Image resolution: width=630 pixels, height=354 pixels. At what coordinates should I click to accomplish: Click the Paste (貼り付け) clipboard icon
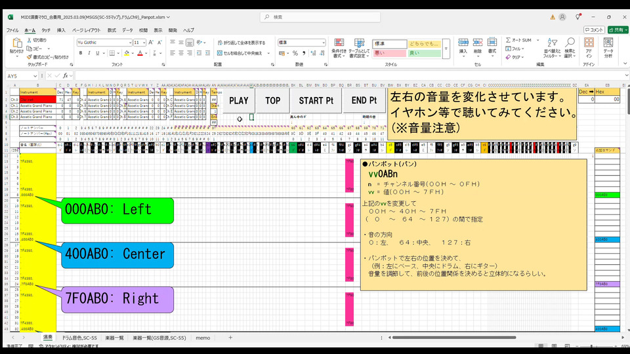(16, 43)
